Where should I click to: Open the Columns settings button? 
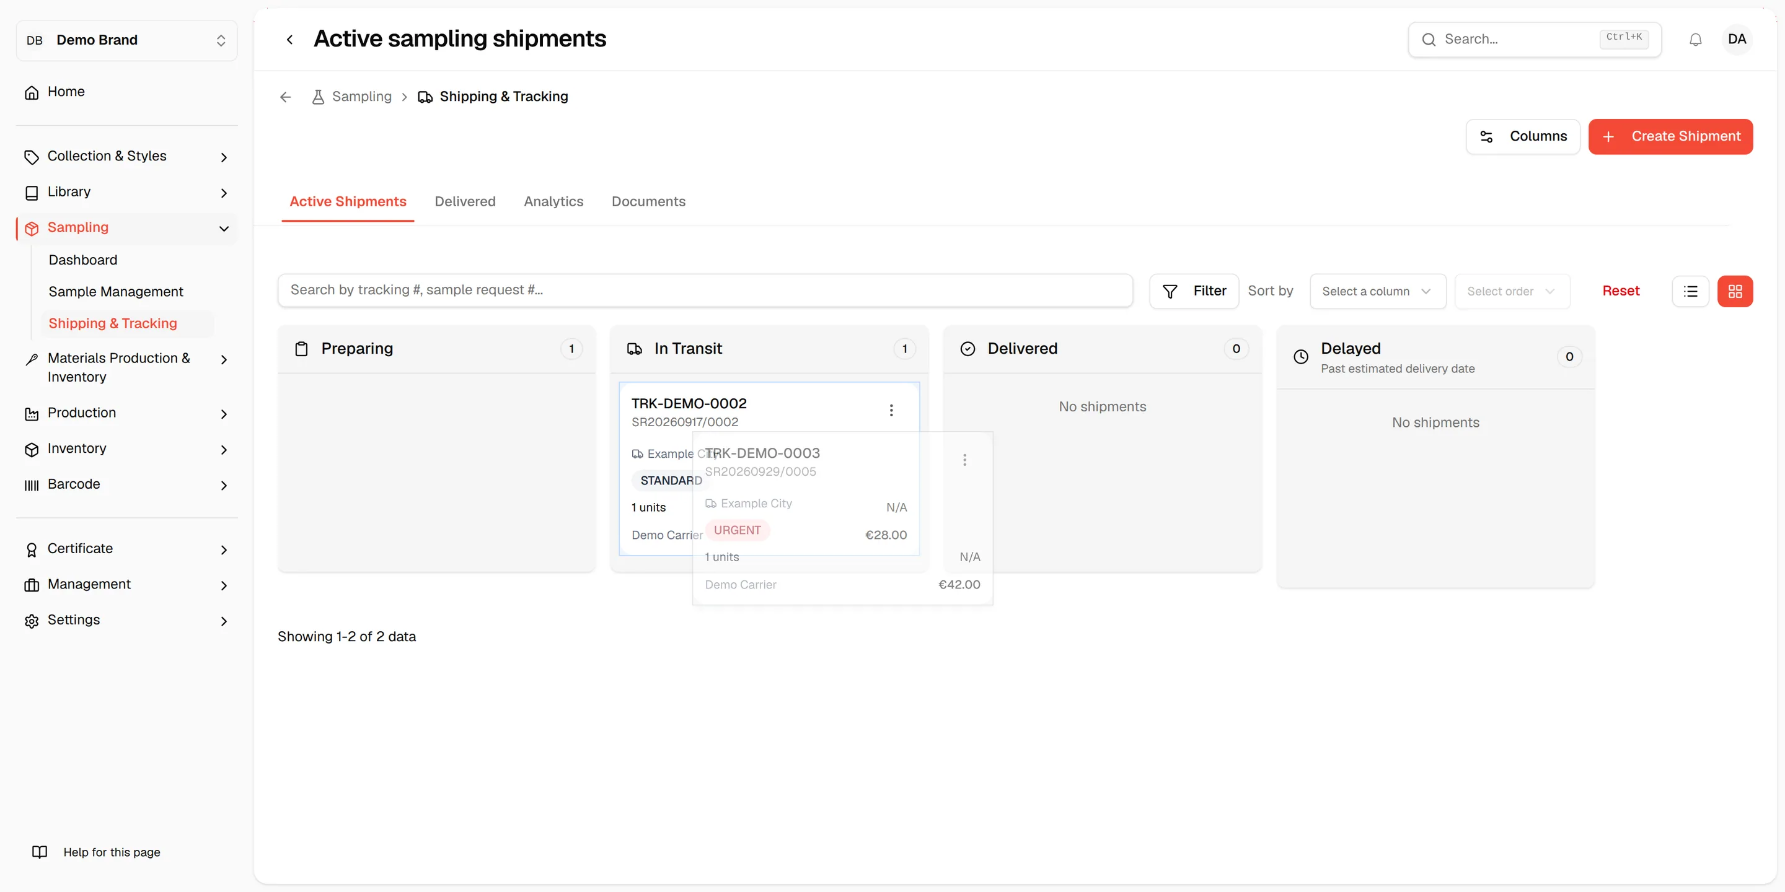[1522, 136]
